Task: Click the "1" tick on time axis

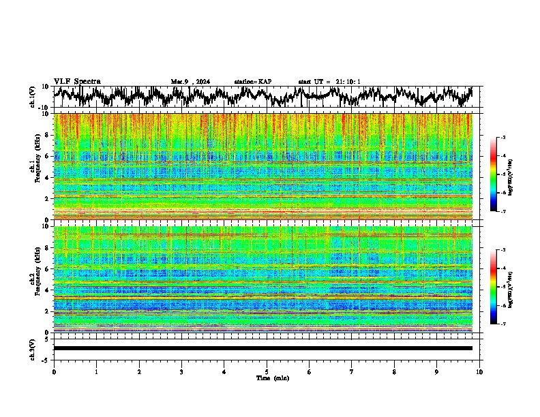Action: point(96,372)
